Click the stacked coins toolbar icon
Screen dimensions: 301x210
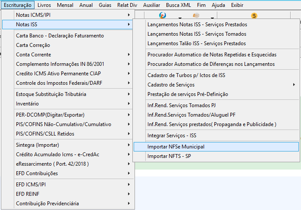pyautogui.click(x=196, y=15)
